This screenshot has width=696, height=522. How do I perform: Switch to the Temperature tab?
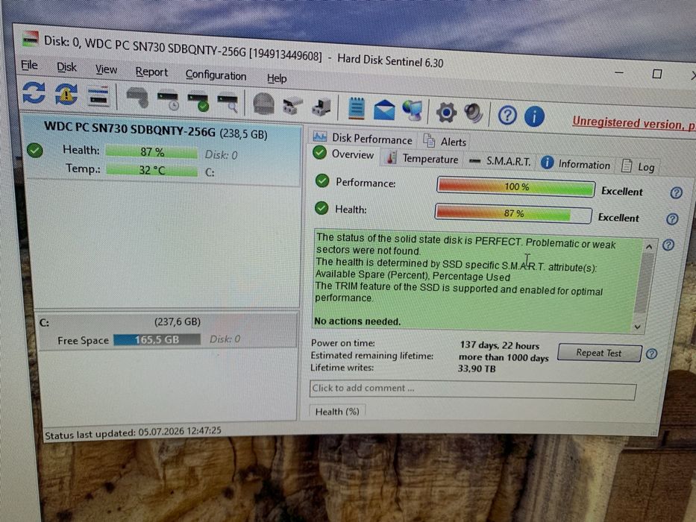coord(422,158)
